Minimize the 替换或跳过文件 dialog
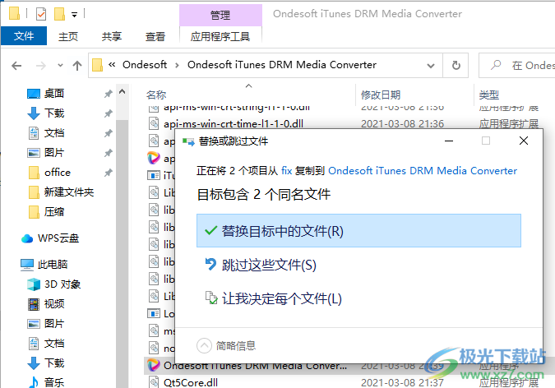 pos(449,141)
